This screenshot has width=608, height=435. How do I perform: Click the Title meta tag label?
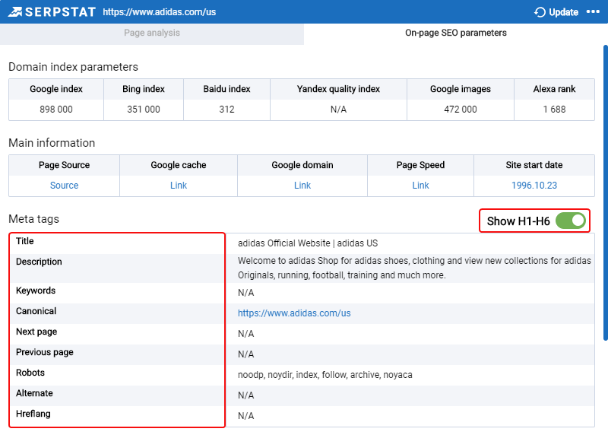(25, 241)
